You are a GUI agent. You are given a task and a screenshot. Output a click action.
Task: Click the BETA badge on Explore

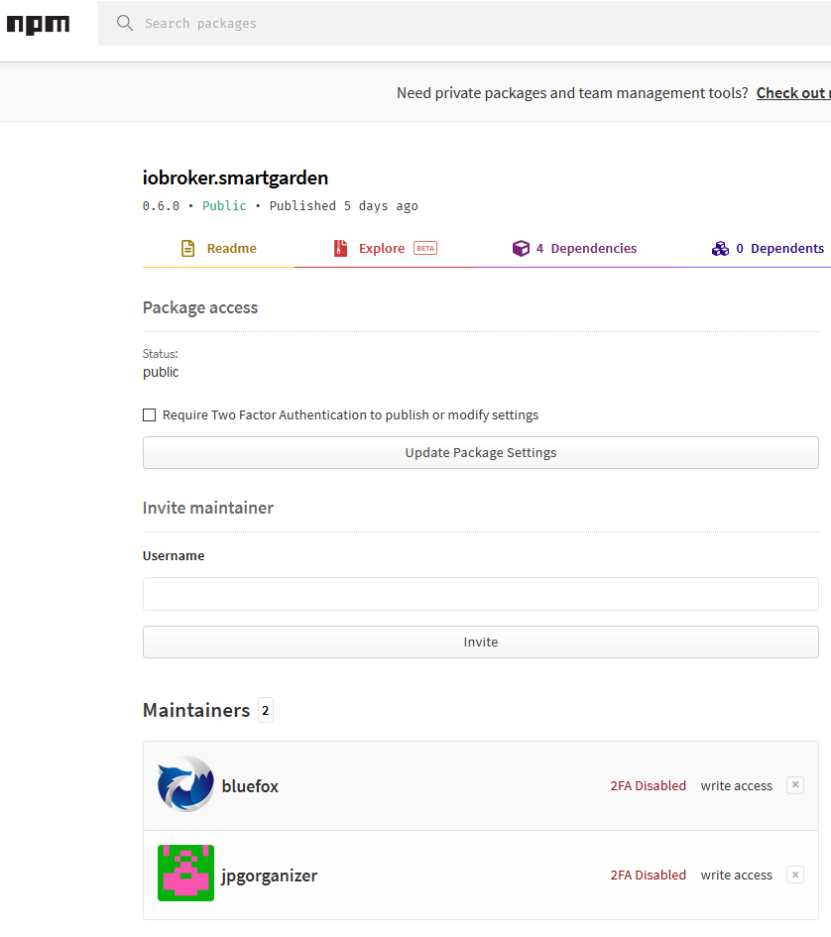pos(425,248)
